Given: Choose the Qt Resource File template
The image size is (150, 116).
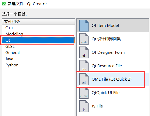Looking at the screenshot, I should (x=113, y=66).
